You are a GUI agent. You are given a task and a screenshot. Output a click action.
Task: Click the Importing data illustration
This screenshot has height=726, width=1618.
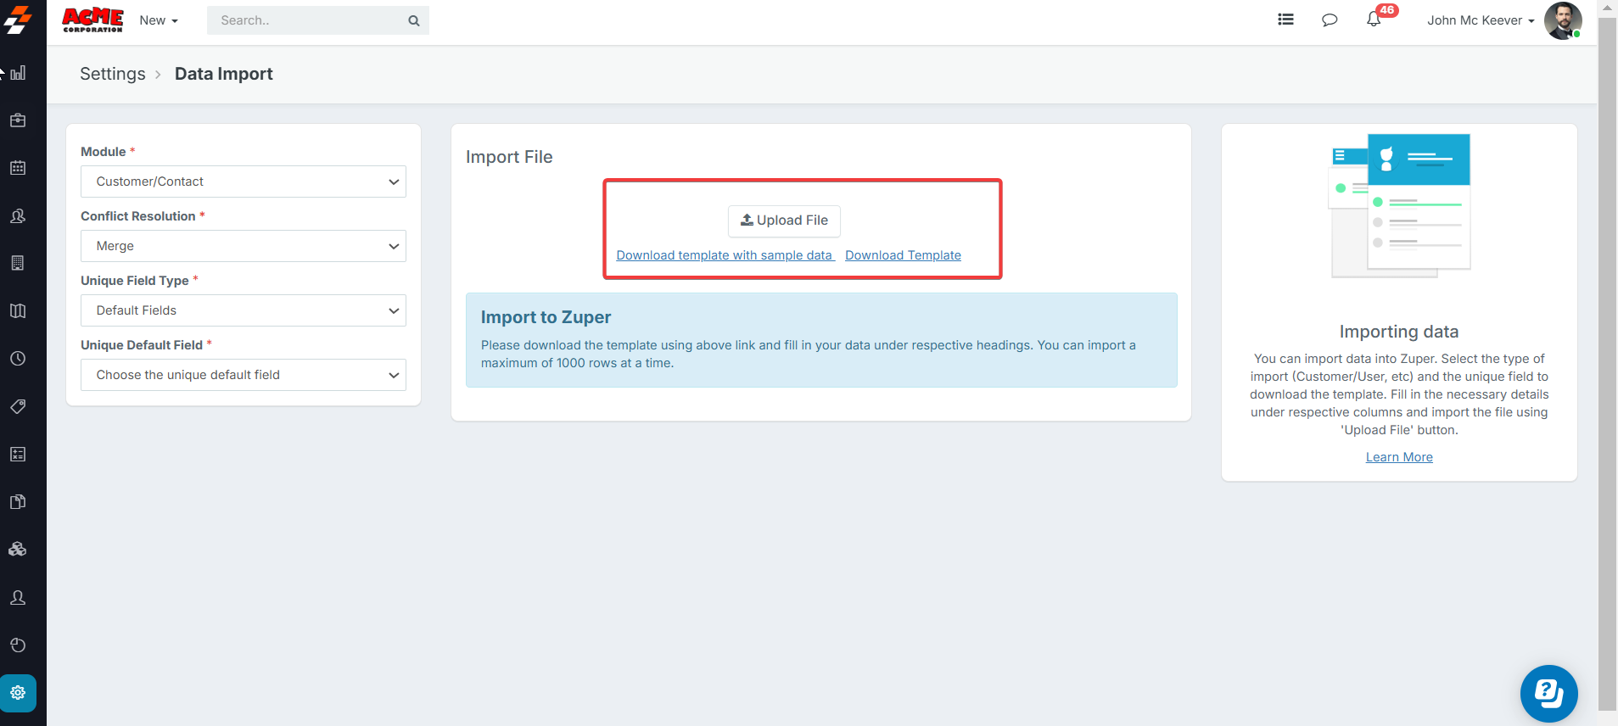pos(1399,206)
